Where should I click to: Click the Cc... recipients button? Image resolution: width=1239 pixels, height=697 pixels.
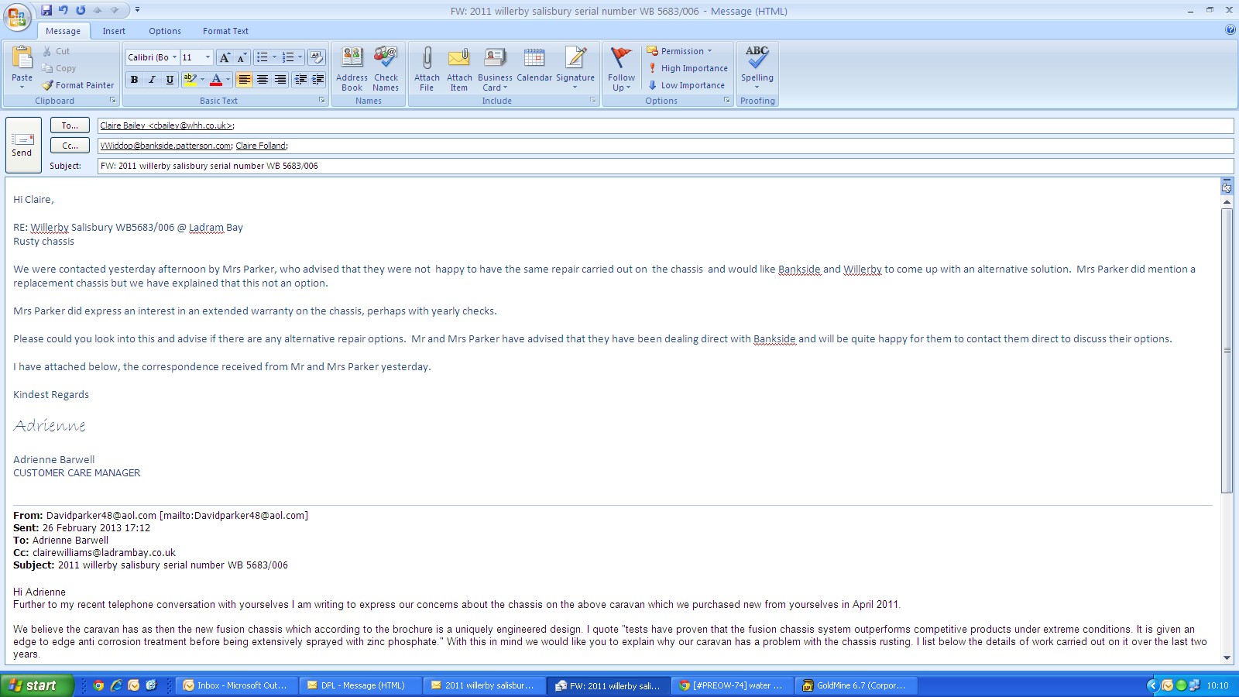click(x=70, y=146)
